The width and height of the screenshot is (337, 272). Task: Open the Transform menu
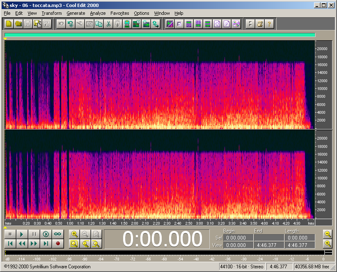click(x=52, y=13)
